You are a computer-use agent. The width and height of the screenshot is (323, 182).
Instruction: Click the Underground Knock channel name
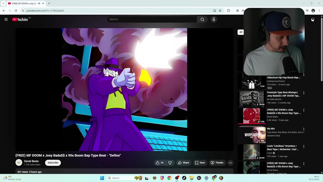click(x=276, y=81)
